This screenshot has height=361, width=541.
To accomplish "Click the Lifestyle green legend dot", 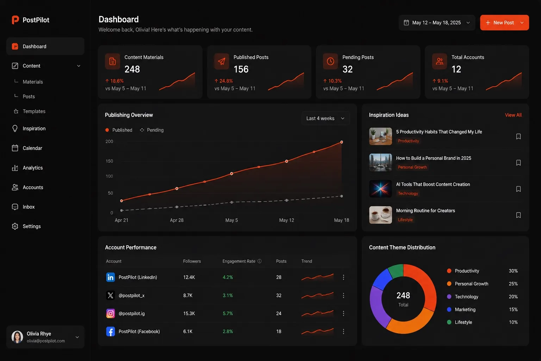I will [449, 322].
